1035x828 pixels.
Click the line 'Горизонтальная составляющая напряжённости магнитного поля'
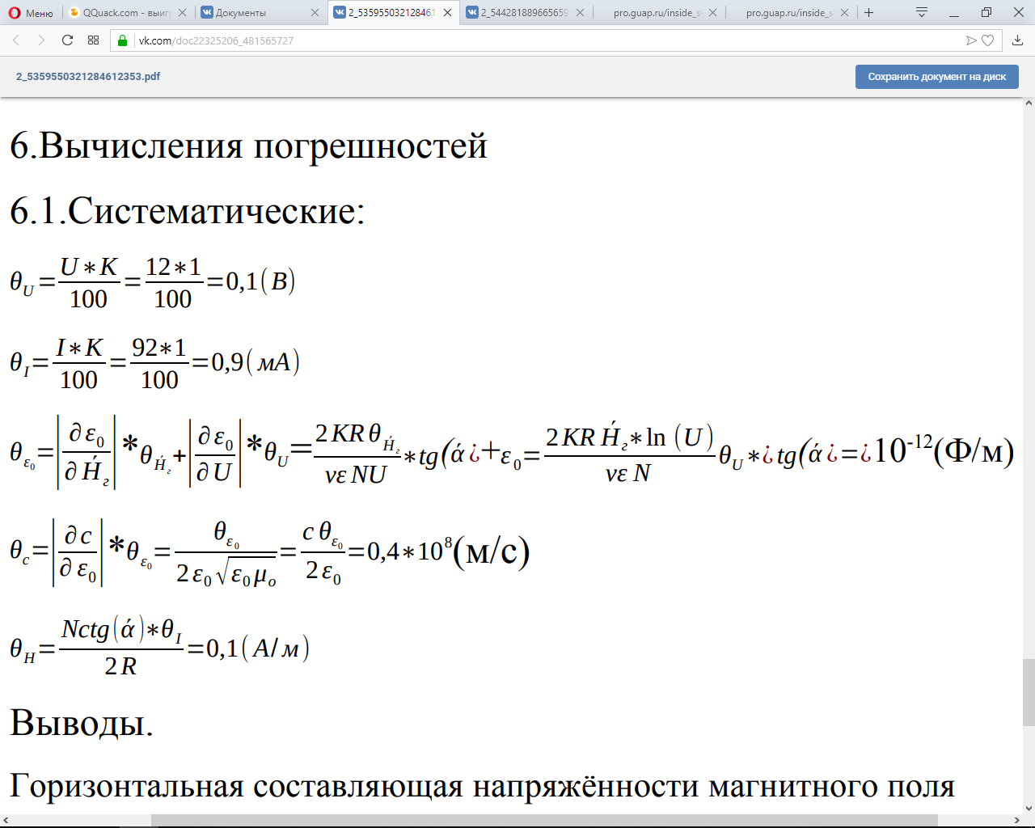point(482,786)
